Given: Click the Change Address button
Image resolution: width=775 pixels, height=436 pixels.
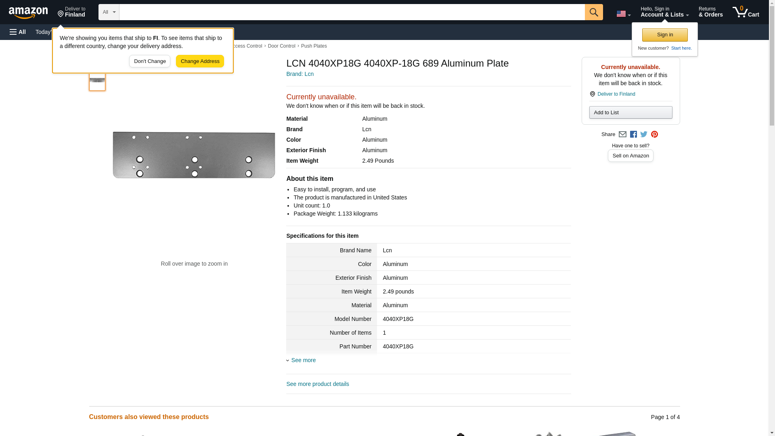Looking at the screenshot, I should 200,61.
